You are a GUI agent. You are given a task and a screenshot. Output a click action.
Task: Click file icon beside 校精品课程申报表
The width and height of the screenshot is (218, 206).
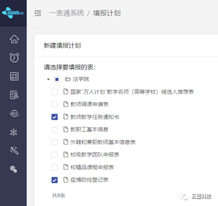[66, 167]
